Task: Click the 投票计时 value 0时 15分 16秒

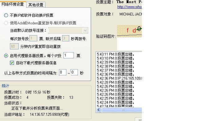Action: click(38, 92)
